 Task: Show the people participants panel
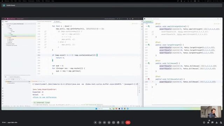(208, 122)
